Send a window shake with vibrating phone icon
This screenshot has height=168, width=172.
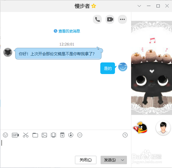pyautogui.click(x=53, y=135)
